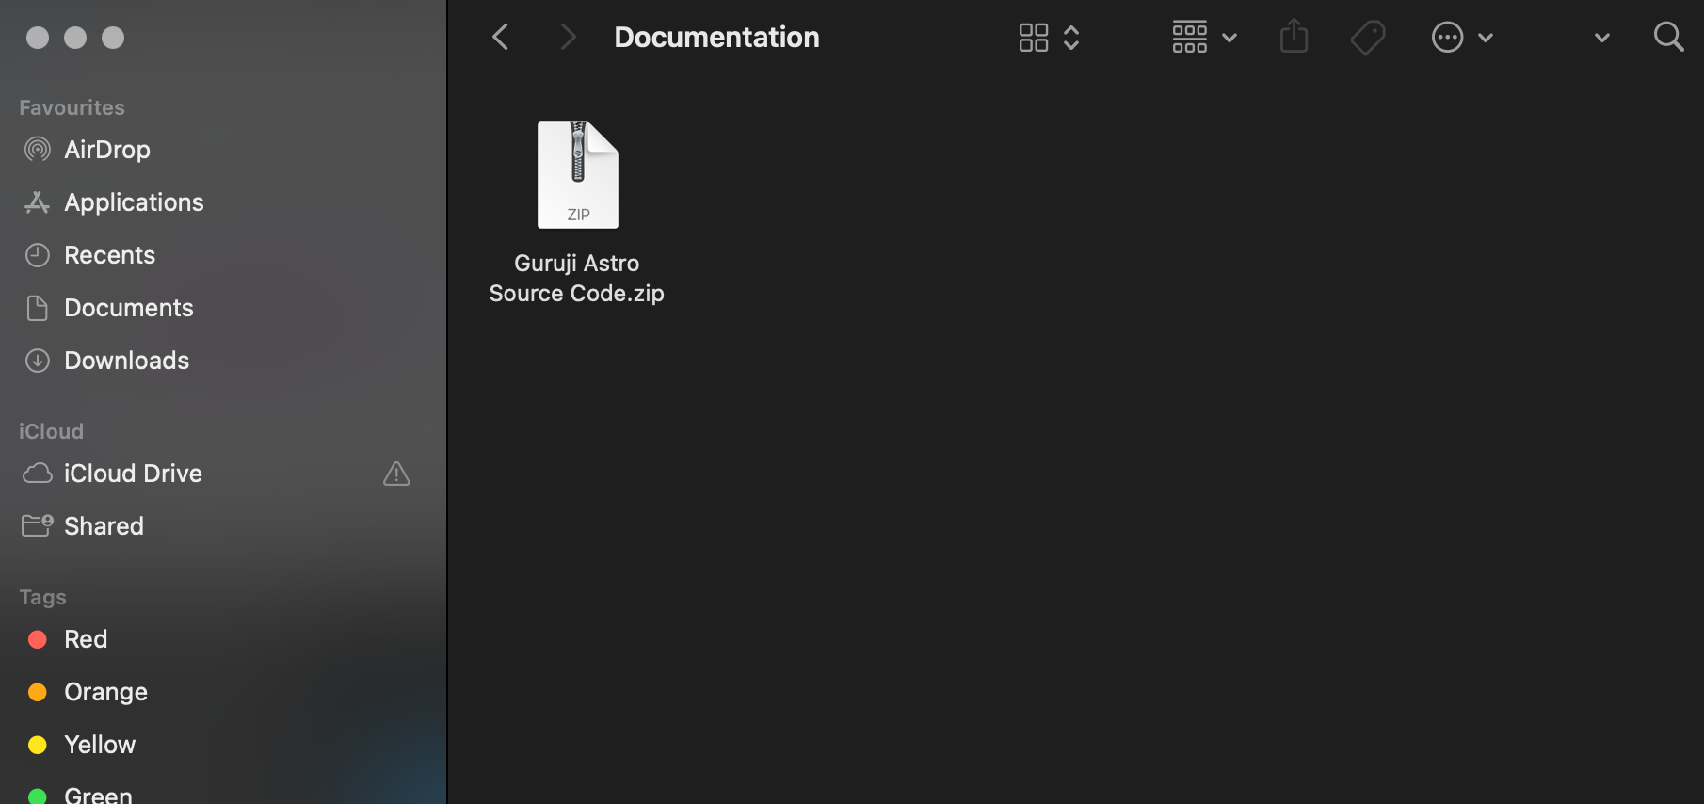The image size is (1704, 804).
Task: Open Applications in the sidebar
Action: (134, 202)
